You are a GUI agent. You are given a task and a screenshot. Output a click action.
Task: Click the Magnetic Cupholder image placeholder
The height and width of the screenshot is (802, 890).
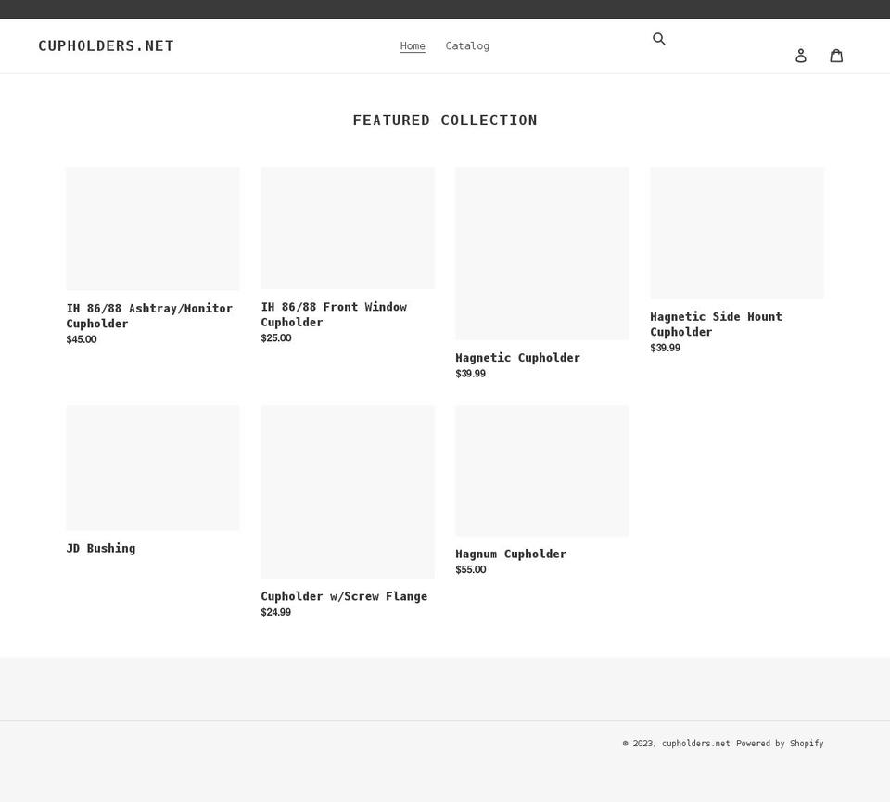(542, 254)
